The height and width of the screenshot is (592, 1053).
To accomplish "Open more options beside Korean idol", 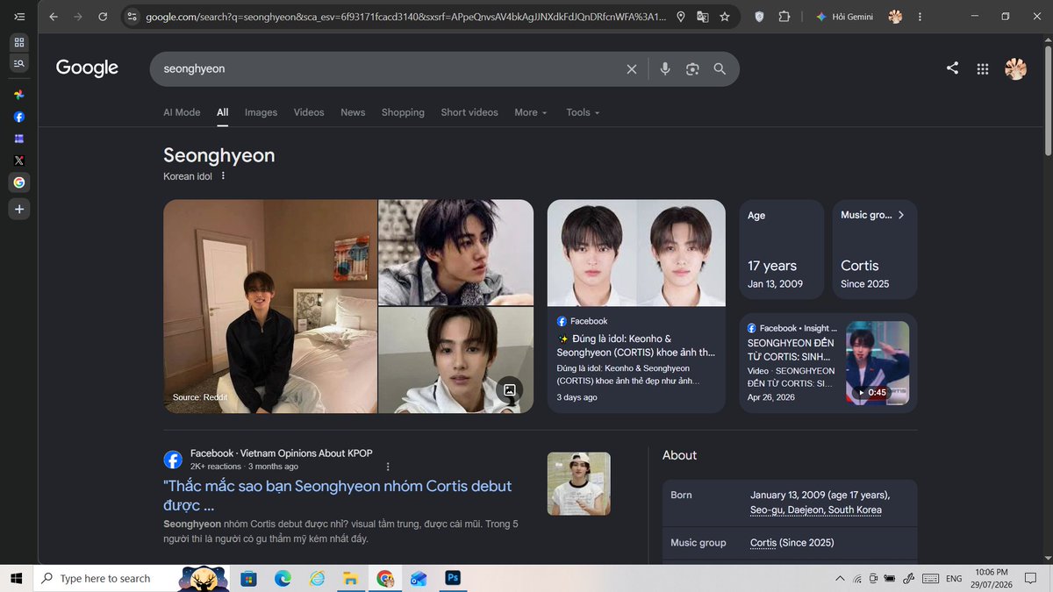I will pos(223,176).
